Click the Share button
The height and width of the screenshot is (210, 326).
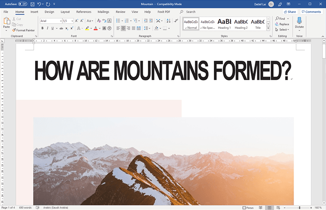point(290,12)
